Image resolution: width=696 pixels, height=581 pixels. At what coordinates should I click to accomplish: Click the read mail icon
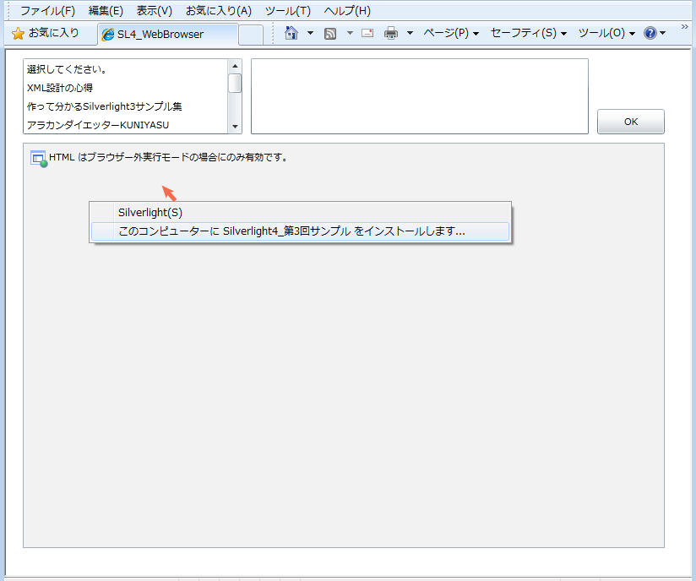point(367,33)
